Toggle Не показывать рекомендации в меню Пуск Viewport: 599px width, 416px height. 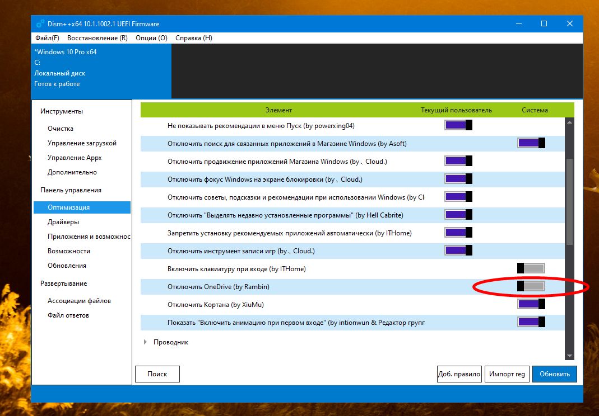tap(458, 125)
